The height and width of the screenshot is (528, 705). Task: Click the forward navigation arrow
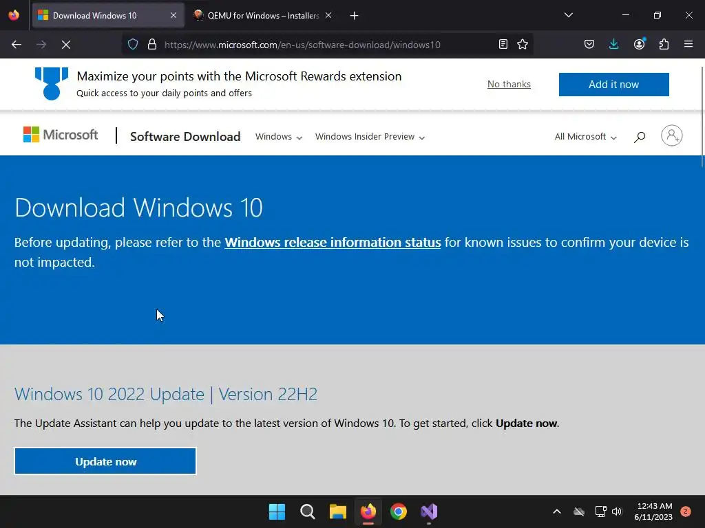[41, 45]
